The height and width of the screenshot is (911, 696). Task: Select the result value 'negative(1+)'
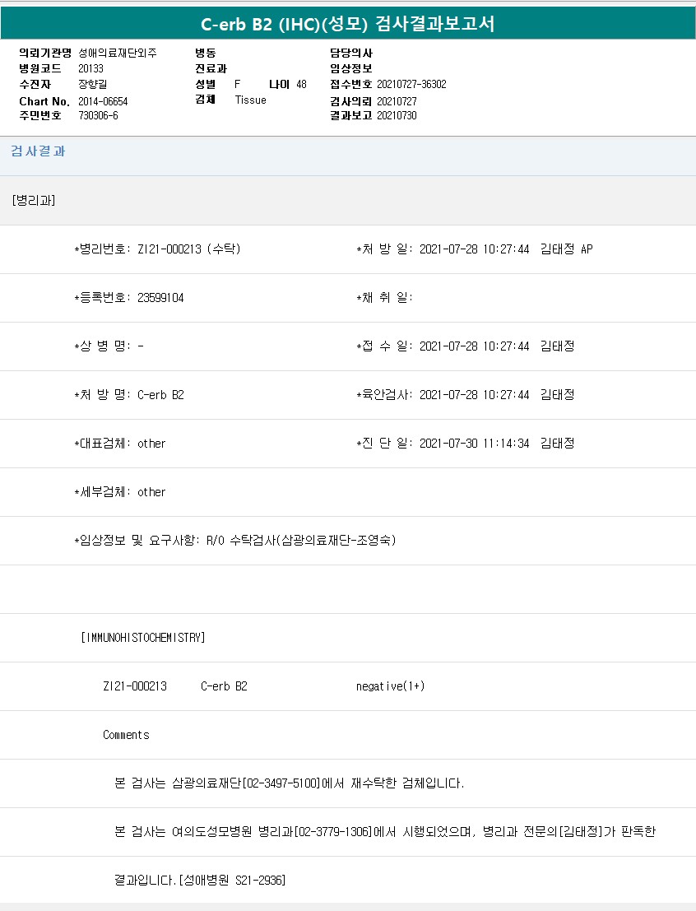click(391, 686)
